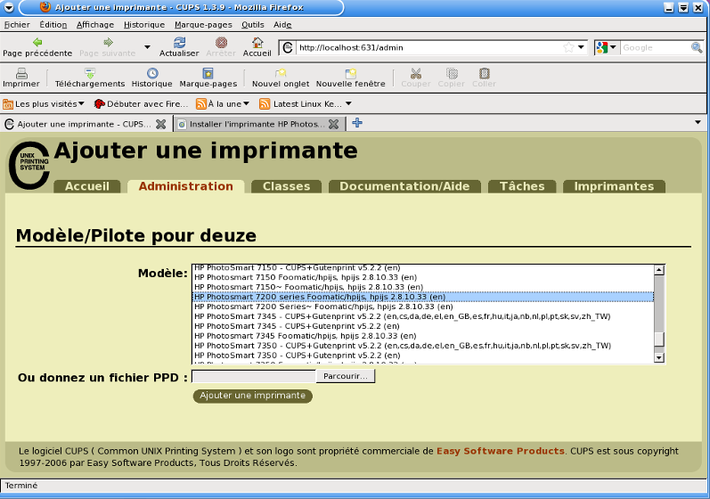
Task: Select HP Photosmart 7150~ Foomatic/hpijs entry
Action: (423, 287)
